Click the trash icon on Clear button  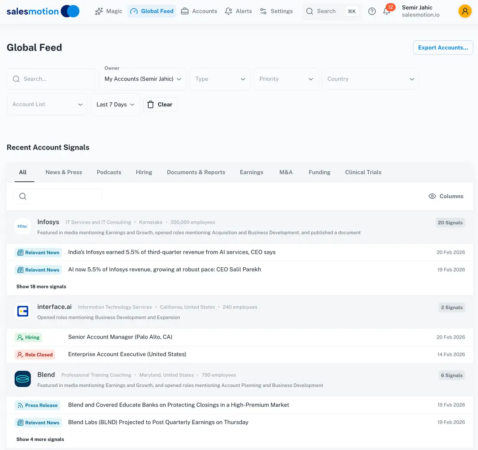[x=150, y=104]
